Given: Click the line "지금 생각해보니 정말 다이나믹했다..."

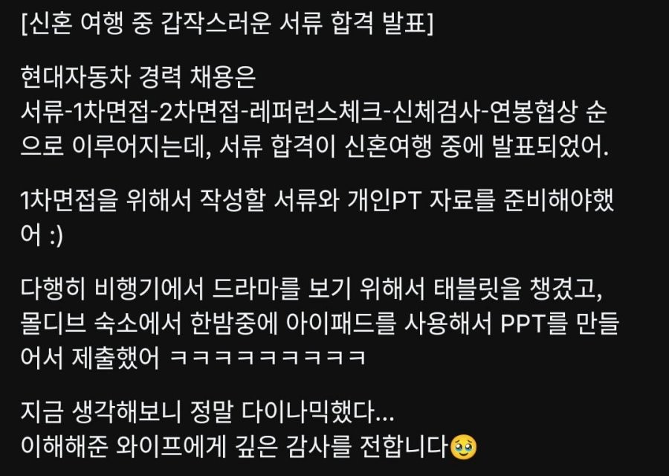Looking at the screenshot, I should [207, 411].
